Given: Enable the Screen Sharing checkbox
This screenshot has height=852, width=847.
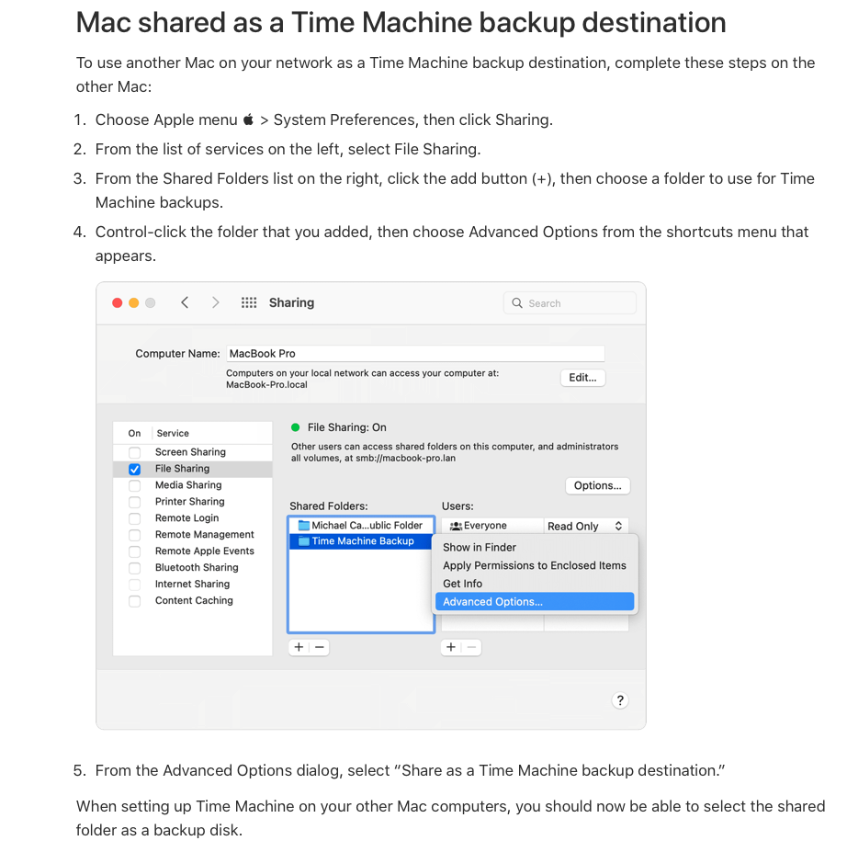Looking at the screenshot, I should [x=135, y=452].
